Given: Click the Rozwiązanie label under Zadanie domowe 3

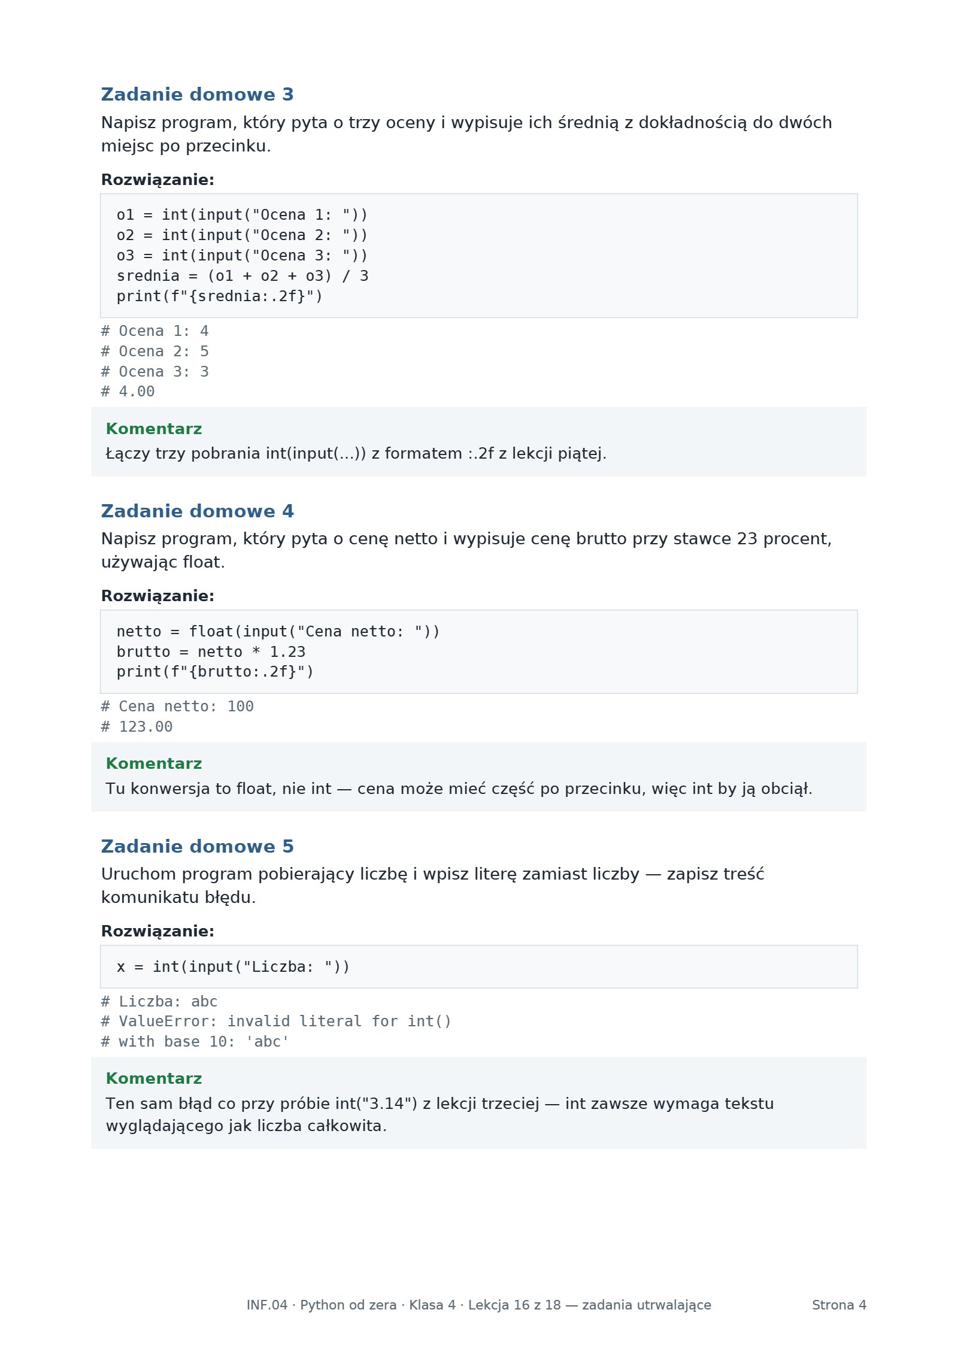Looking at the screenshot, I should (x=157, y=180).
